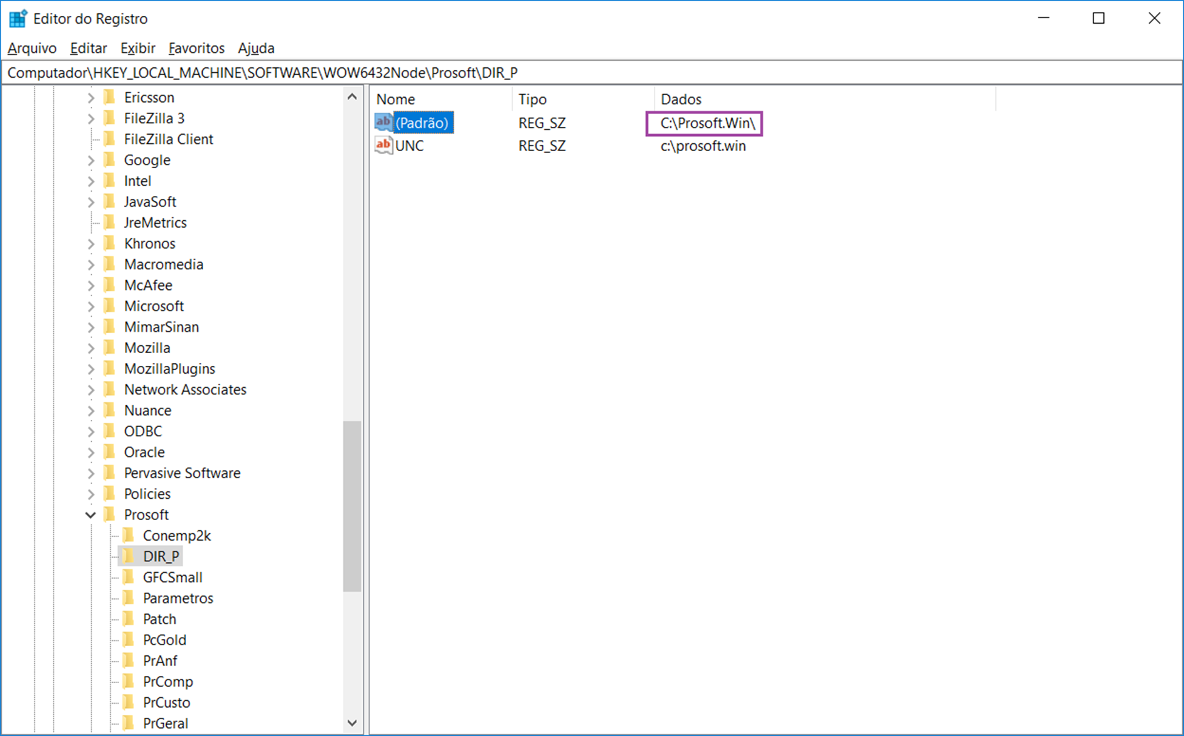
Task: Click the Conemp2k folder icon
Action: pyautogui.click(x=129, y=536)
